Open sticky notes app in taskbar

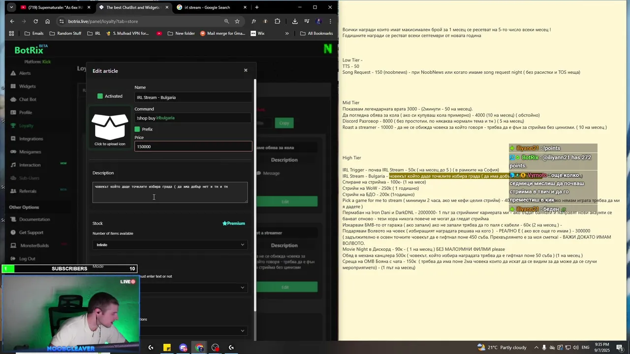[x=167, y=348]
